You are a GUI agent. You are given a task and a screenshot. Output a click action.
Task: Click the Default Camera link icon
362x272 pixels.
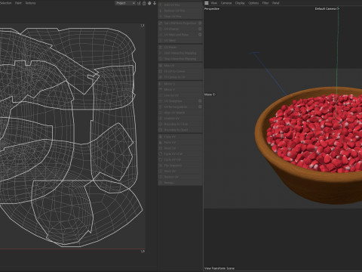pos(338,8)
